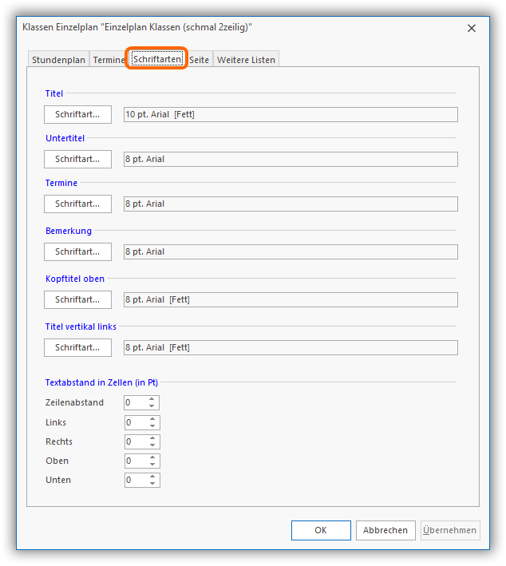The image size is (506, 566).
Task: Select the Seite tab
Action: (199, 60)
